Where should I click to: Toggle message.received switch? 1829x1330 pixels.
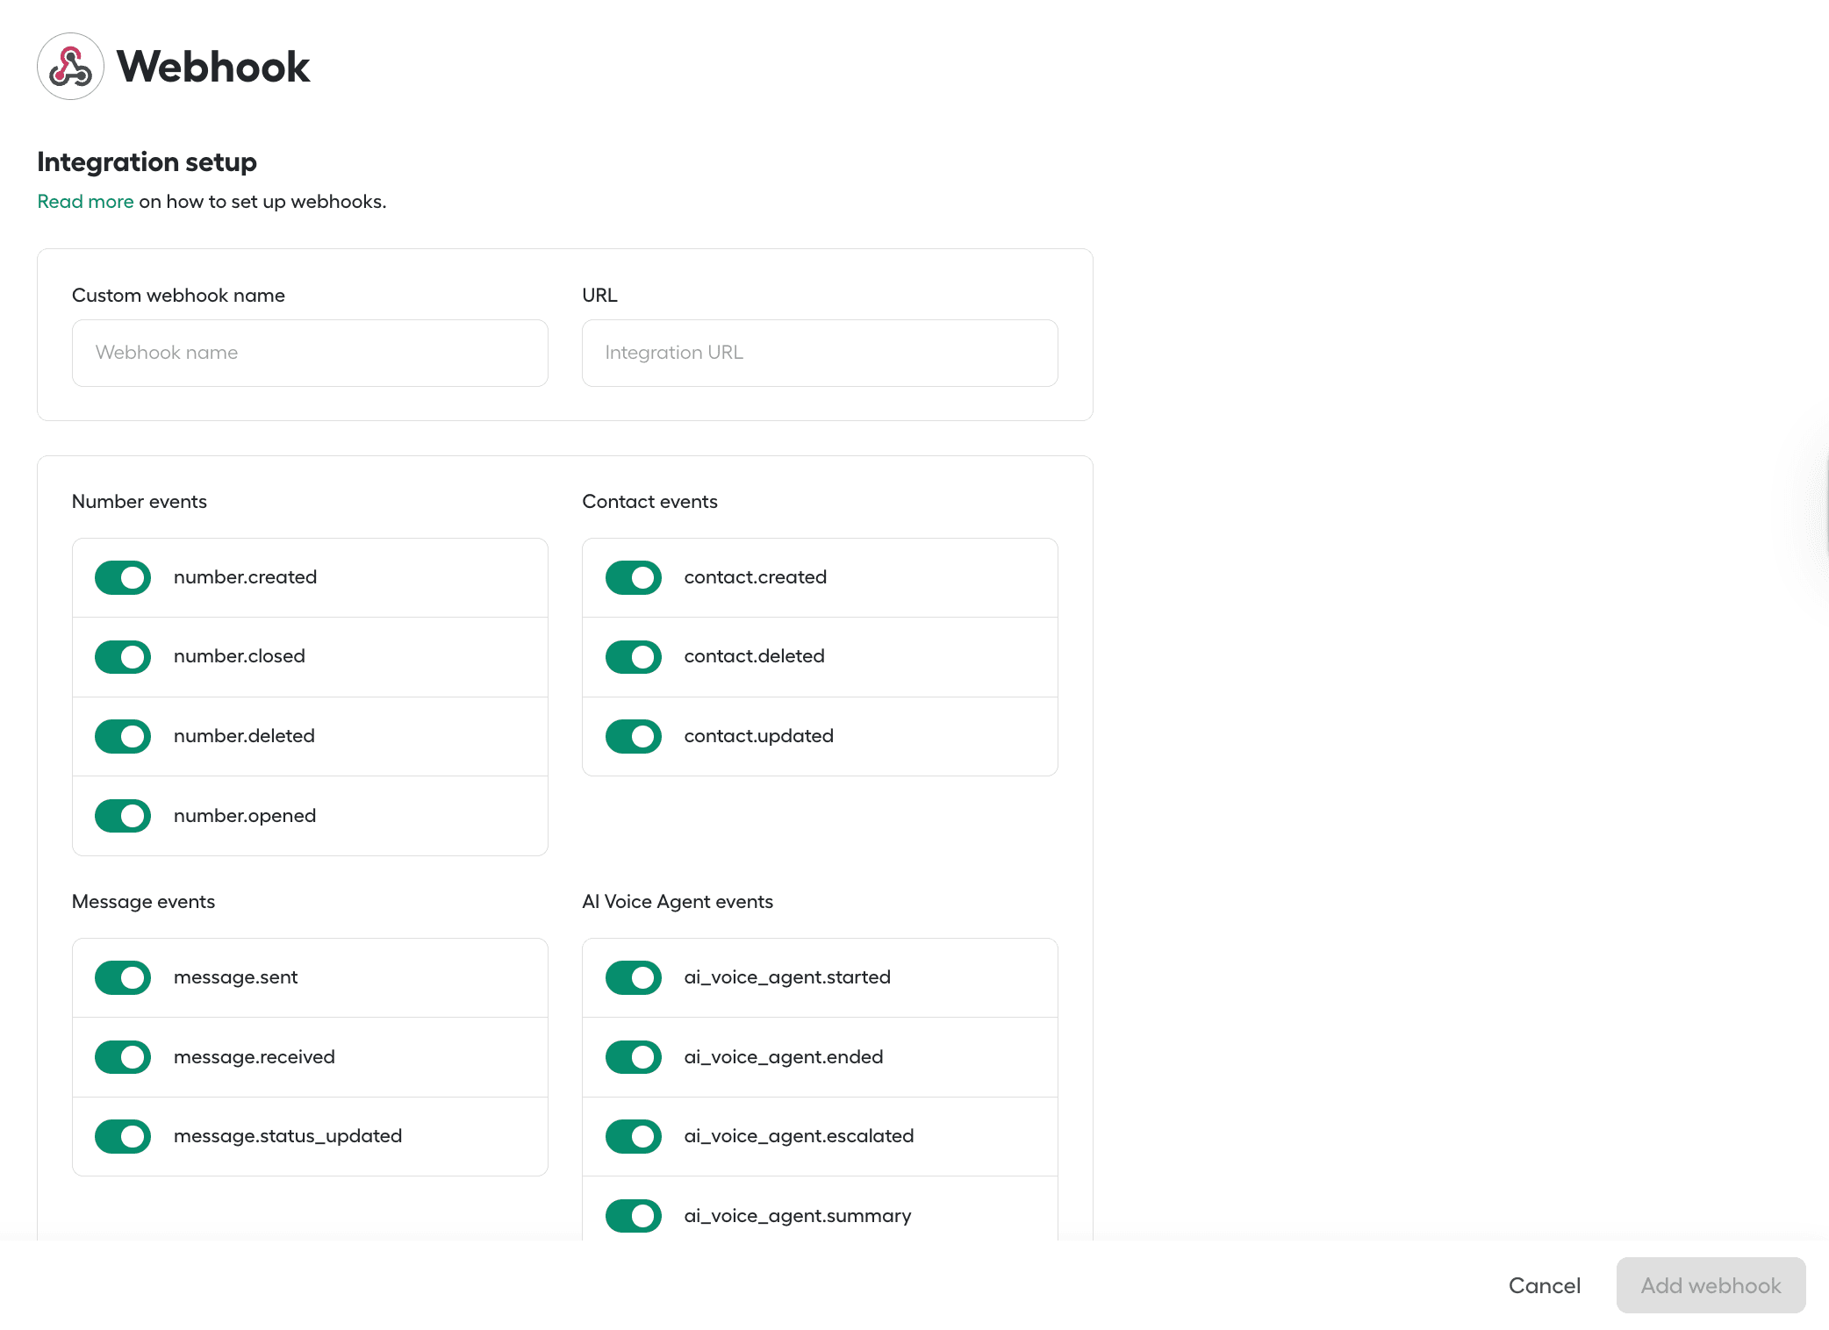(123, 1057)
